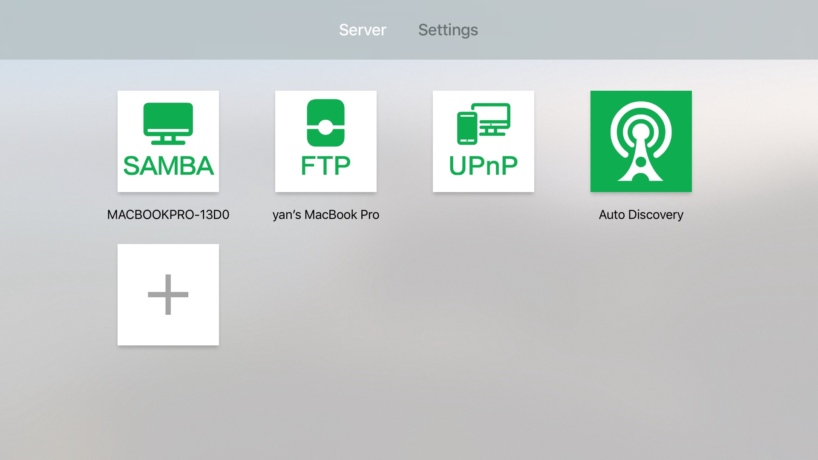
Task: Open the FTP server tile
Action: pyautogui.click(x=326, y=141)
